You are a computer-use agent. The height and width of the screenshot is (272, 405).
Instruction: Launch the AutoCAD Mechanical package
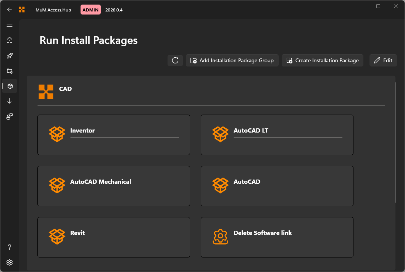113,186
